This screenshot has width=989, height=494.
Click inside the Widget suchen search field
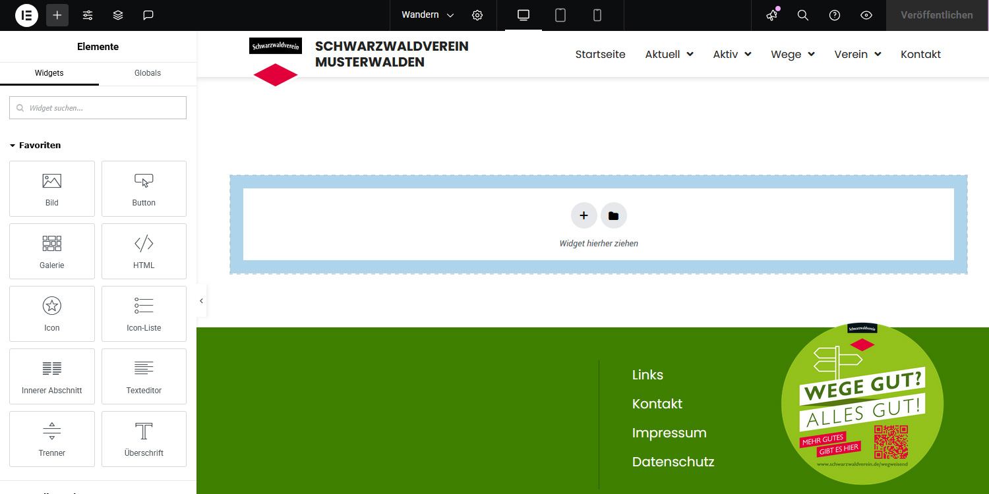98,107
